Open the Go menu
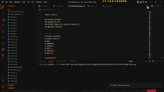This screenshot has height=92, width=164. pos(28,2)
